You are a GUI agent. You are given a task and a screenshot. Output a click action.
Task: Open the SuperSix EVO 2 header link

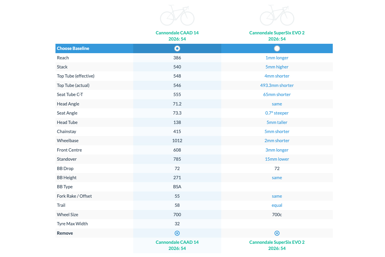coord(277,36)
